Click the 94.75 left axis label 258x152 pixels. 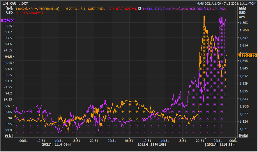8,26
